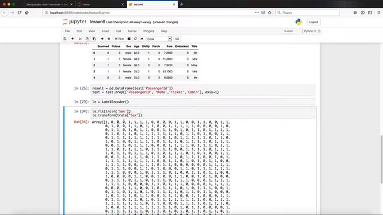Open the Insert menu
The width and height of the screenshot is (383, 215).
[105, 31]
